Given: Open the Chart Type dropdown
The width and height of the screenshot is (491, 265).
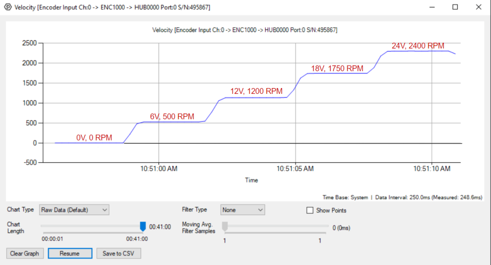Looking at the screenshot, I should [74, 210].
